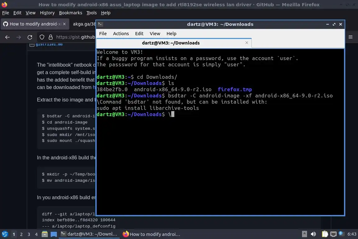358x239 pixels.
Task: Select the 'How to modify android-x' Firefox tab
Action: coord(35,24)
